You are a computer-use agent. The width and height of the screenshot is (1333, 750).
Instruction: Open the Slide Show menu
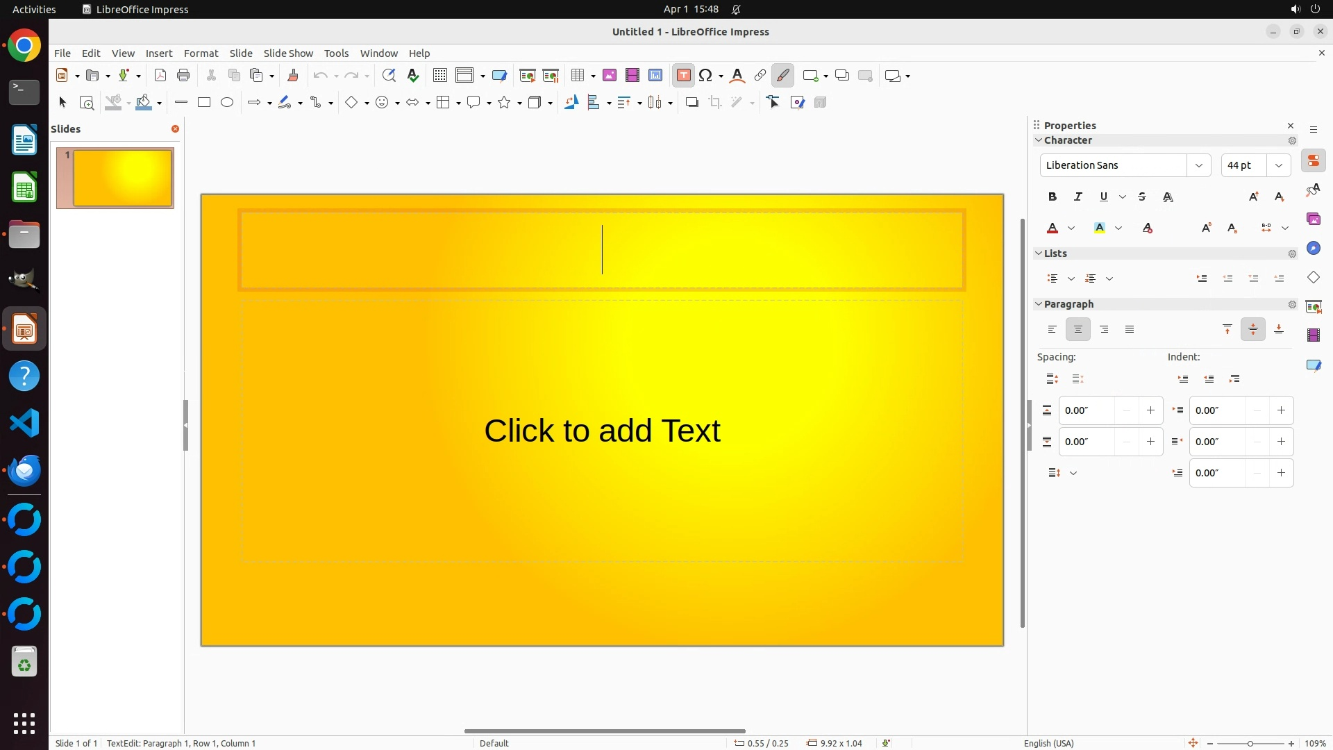288,53
